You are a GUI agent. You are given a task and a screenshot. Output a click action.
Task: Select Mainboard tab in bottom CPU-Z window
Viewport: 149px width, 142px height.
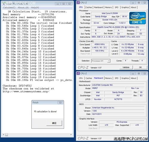(98, 78)
